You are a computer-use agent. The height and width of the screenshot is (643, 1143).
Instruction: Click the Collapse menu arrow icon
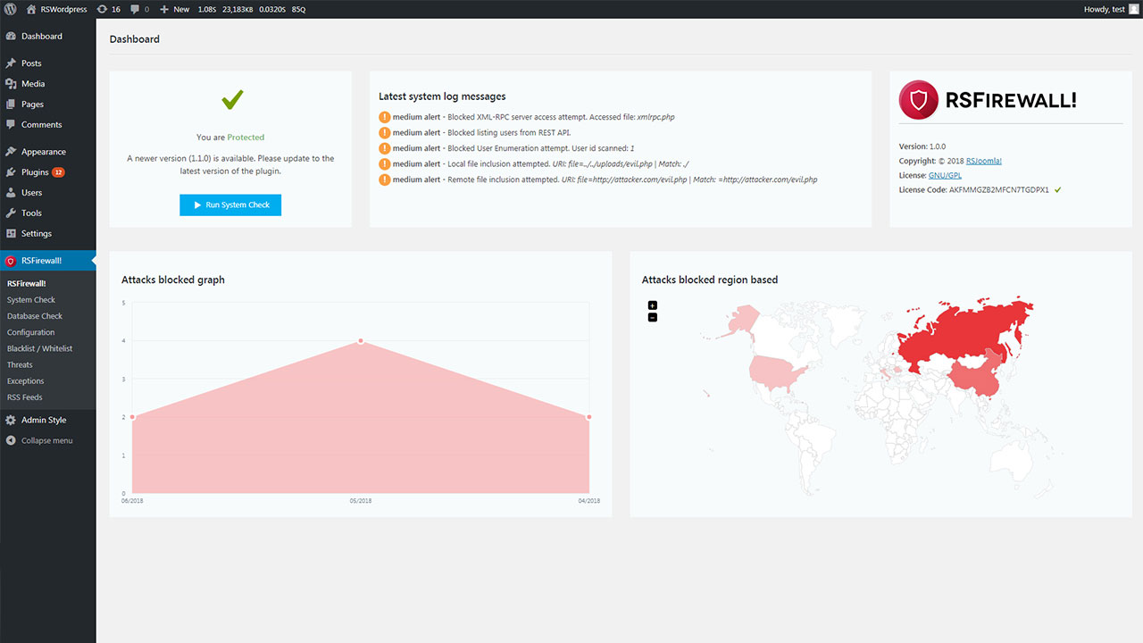coord(11,441)
